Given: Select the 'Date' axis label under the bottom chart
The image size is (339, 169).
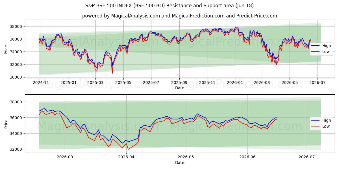Looking at the screenshot, I should 180,163.
